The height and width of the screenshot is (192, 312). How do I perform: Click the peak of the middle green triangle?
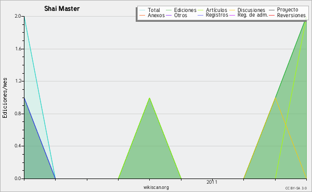click(149, 98)
